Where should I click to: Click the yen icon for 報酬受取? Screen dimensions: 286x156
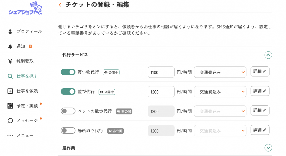click(x=10, y=61)
